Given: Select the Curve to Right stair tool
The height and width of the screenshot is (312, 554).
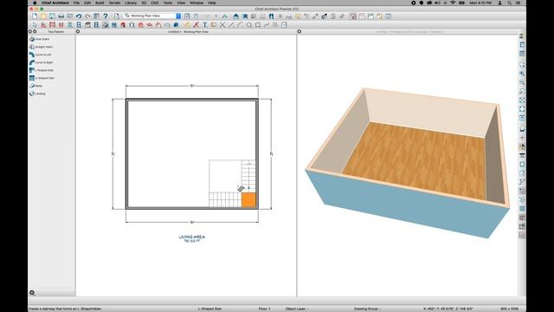Looking at the screenshot, I should [x=41, y=62].
